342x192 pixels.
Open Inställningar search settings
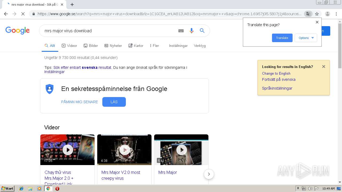[x=178, y=46]
